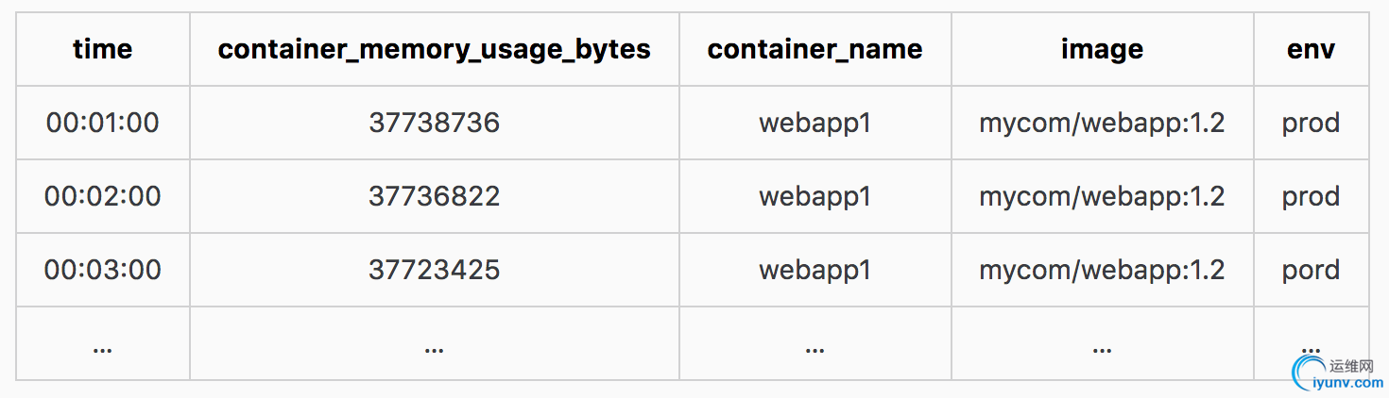Click the 'time' column header
This screenshot has width=1389, height=398.
tap(102, 49)
